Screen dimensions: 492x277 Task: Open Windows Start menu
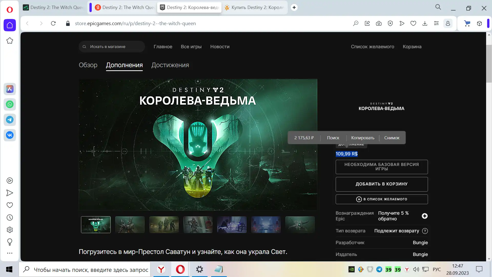click(x=9, y=269)
